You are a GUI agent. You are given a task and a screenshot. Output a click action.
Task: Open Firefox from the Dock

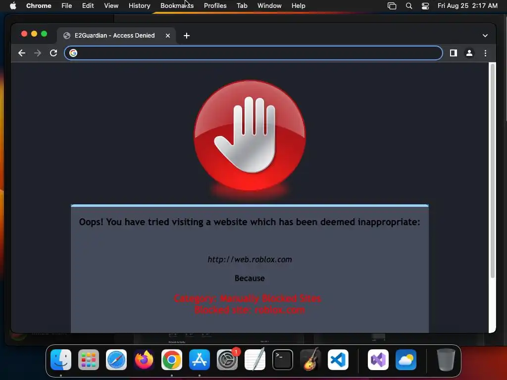pyautogui.click(x=144, y=360)
